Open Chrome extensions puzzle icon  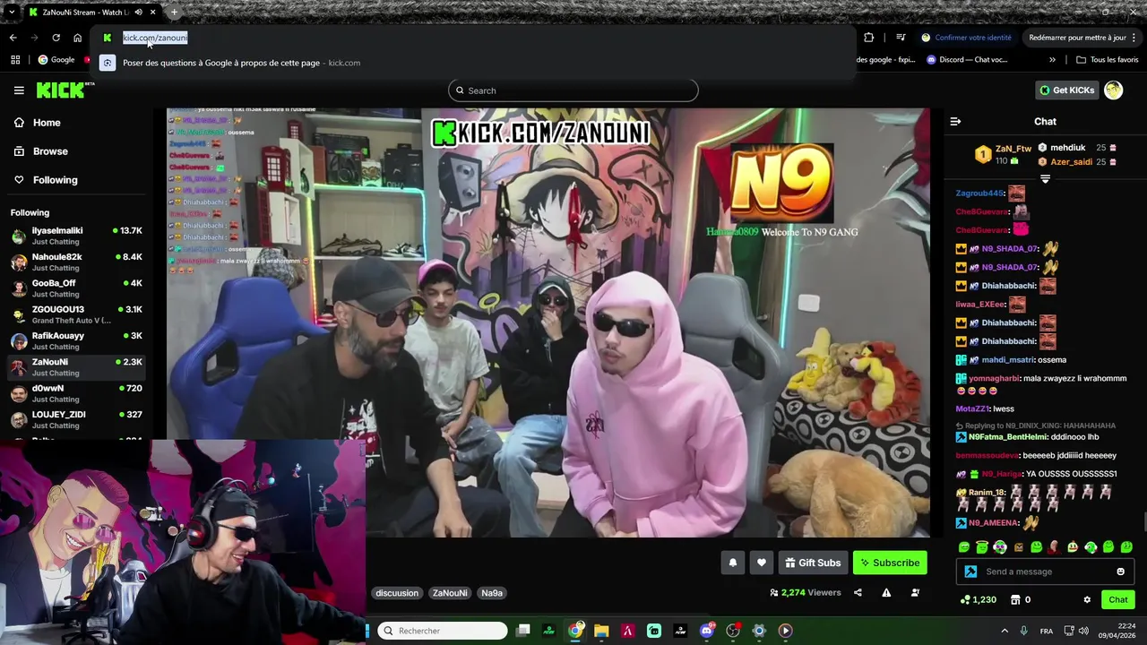coord(868,38)
